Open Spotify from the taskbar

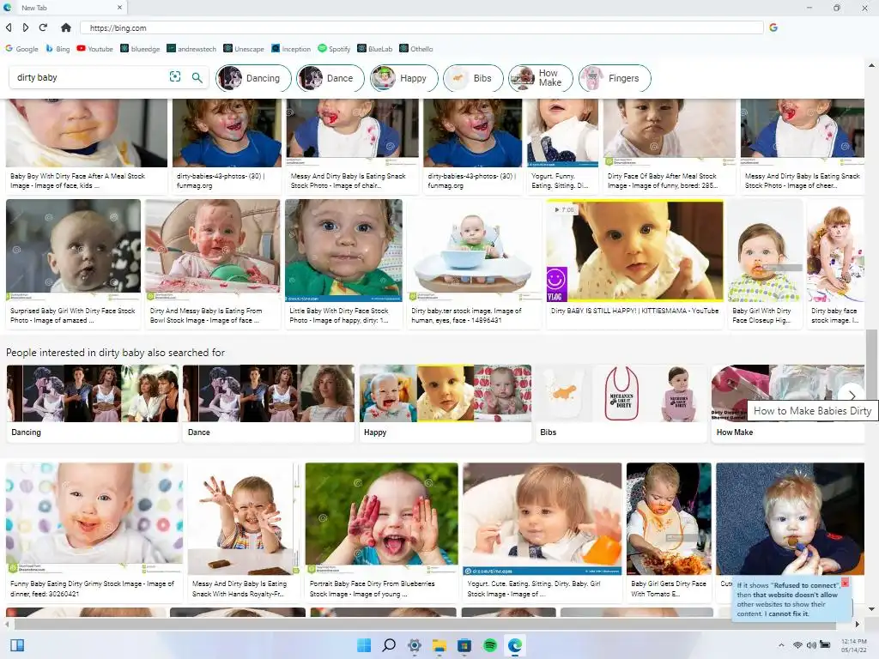[x=490, y=645]
